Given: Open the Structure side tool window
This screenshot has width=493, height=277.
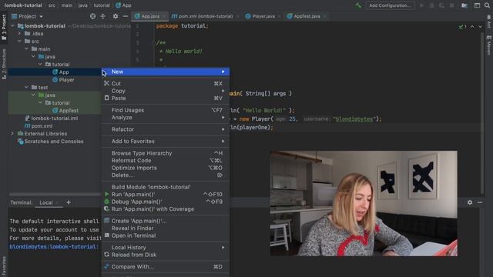Looking at the screenshot, I should coord(4,64).
